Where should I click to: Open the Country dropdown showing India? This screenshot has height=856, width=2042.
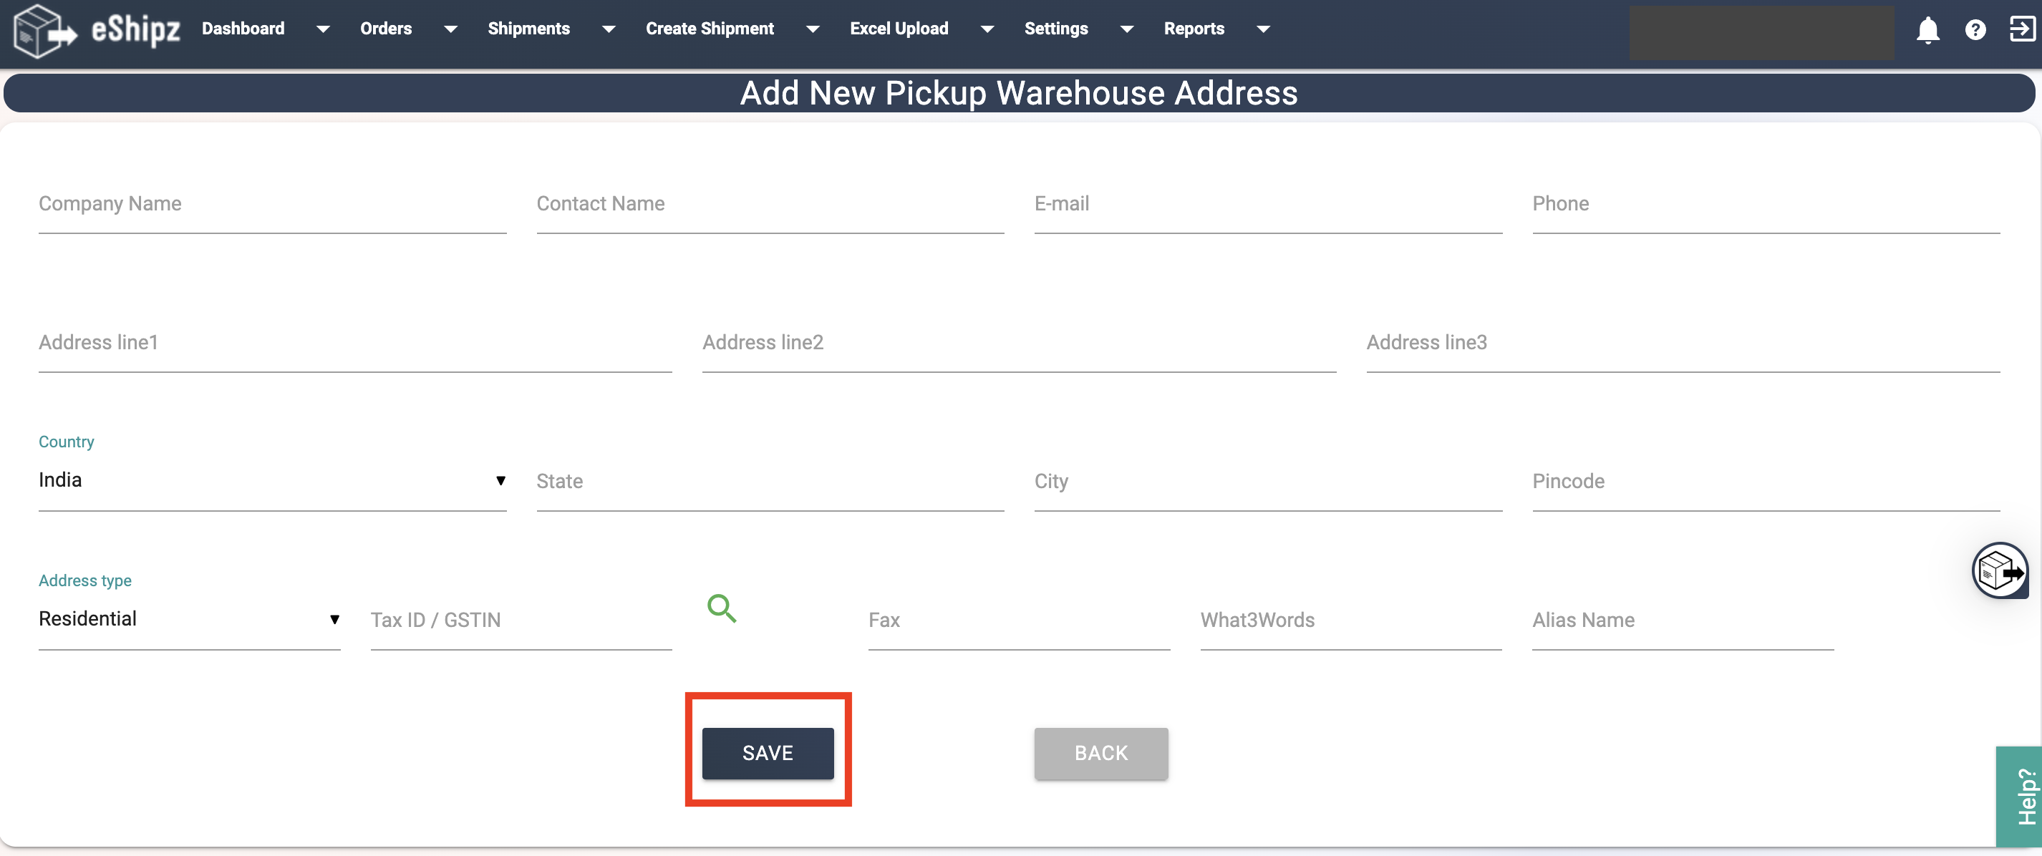click(x=272, y=480)
